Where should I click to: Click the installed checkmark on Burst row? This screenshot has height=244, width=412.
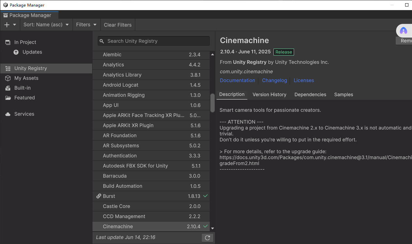pyautogui.click(x=206, y=196)
